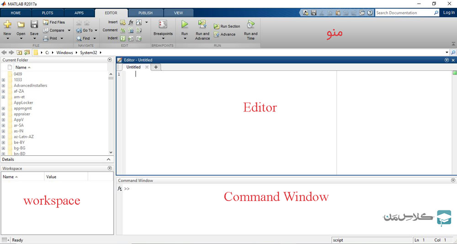This screenshot has width=457, height=244.
Task: Expand the Details panel chevron
Action: tap(108, 159)
